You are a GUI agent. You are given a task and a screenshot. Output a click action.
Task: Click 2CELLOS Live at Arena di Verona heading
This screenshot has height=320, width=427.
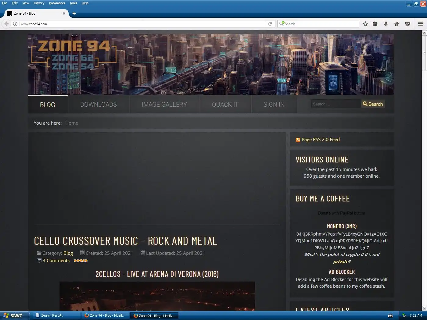point(157,274)
